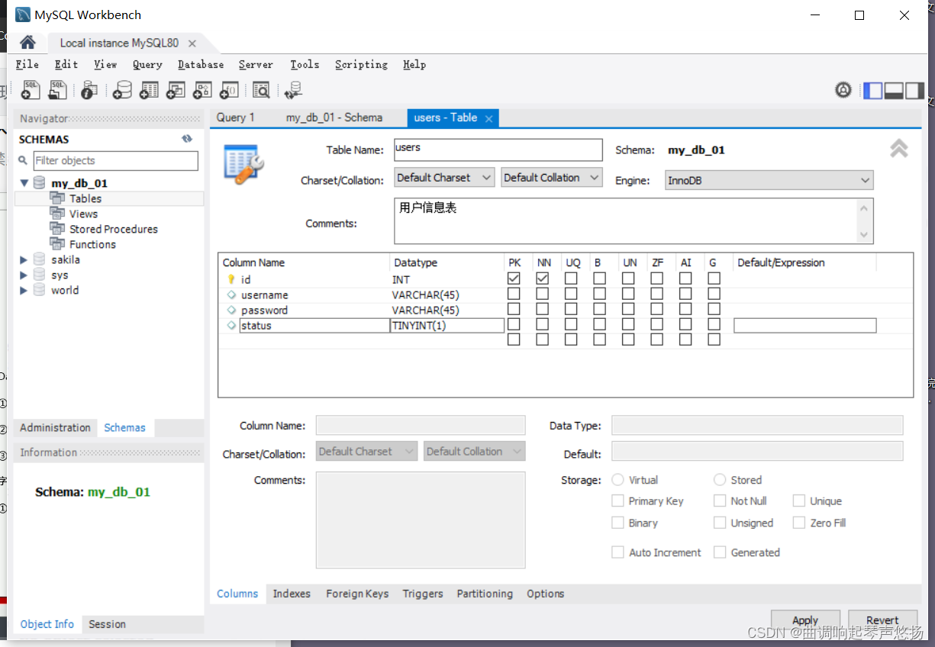Open the Database menu
The width and height of the screenshot is (935, 647).
coord(201,65)
